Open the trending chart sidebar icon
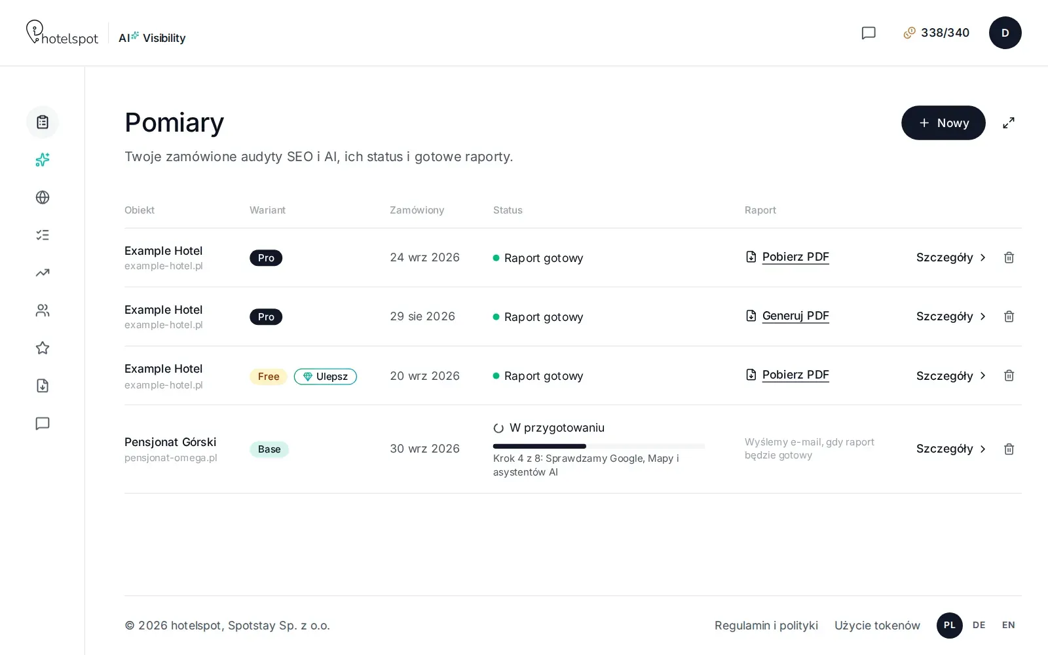 pos(43,272)
